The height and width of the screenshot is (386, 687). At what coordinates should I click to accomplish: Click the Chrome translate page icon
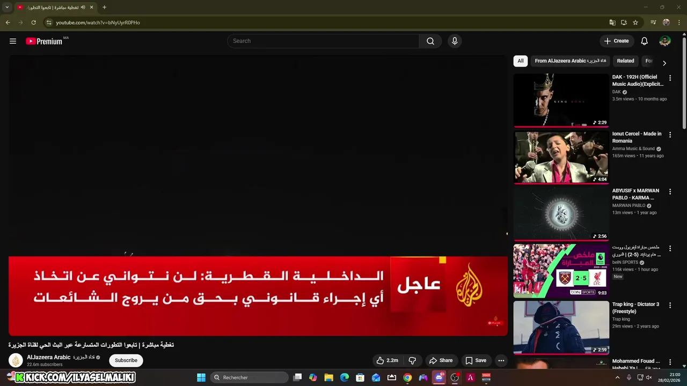[612, 23]
